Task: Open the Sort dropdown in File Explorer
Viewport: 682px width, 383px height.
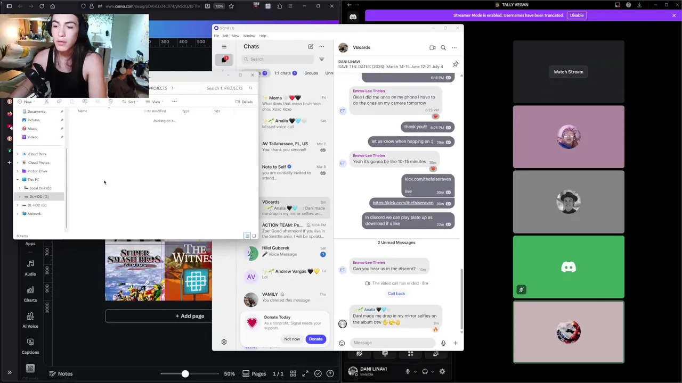Action: 130,102
